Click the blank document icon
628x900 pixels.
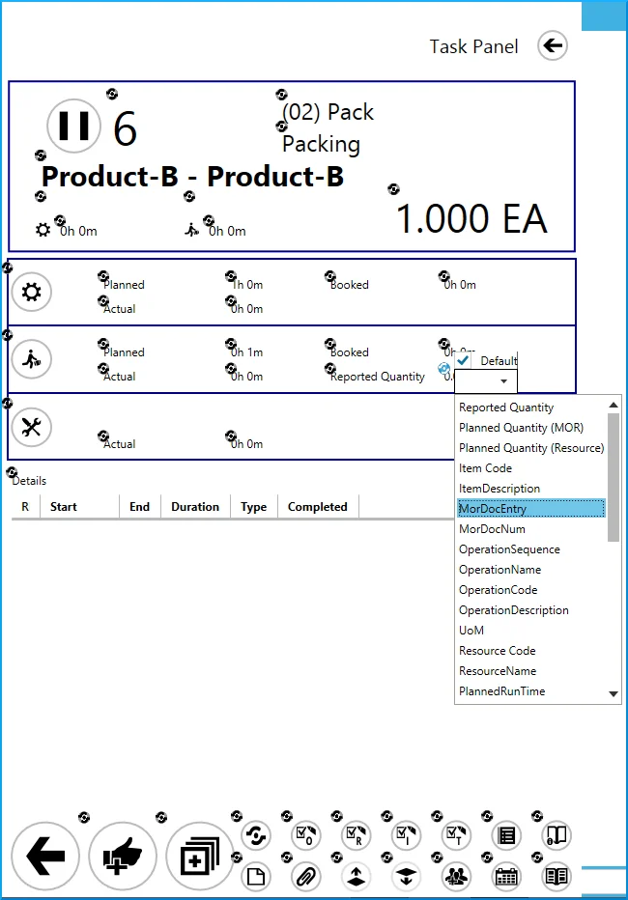pyautogui.click(x=256, y=877)
